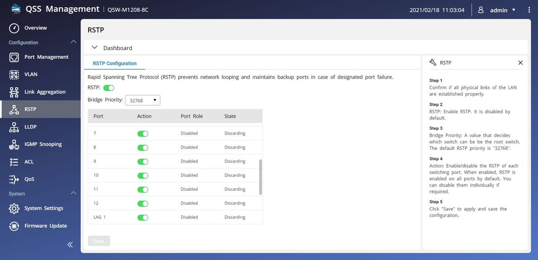Toggle the main RSTP switch off

[109, 88]
